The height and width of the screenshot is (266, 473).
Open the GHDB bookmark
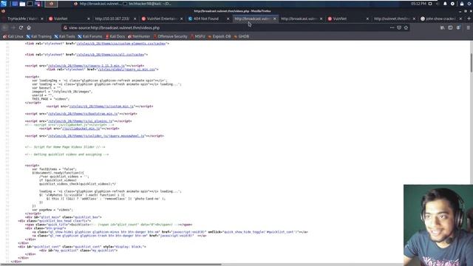click(242, 36)
